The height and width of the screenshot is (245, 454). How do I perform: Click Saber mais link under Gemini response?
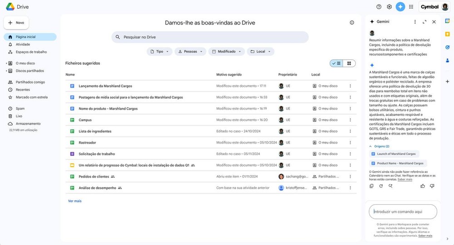coord(405,179)
